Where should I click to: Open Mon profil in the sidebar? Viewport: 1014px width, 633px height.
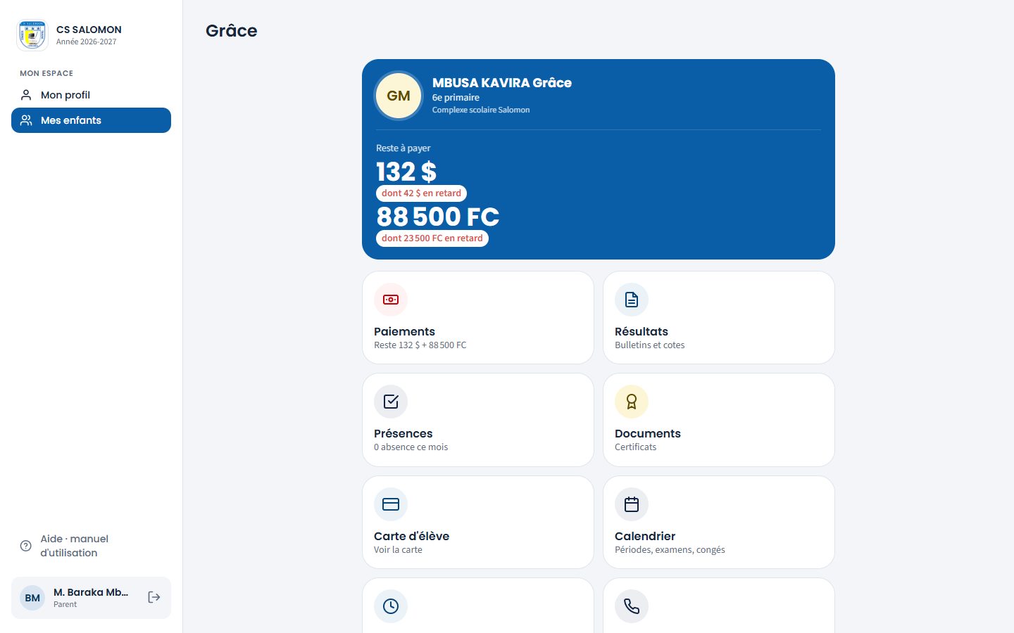click(x=91, y=95)
